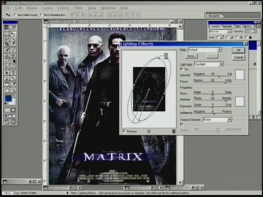Select the Blur tool
Screen dimensions: 263x197
click(x=7, y=66)
